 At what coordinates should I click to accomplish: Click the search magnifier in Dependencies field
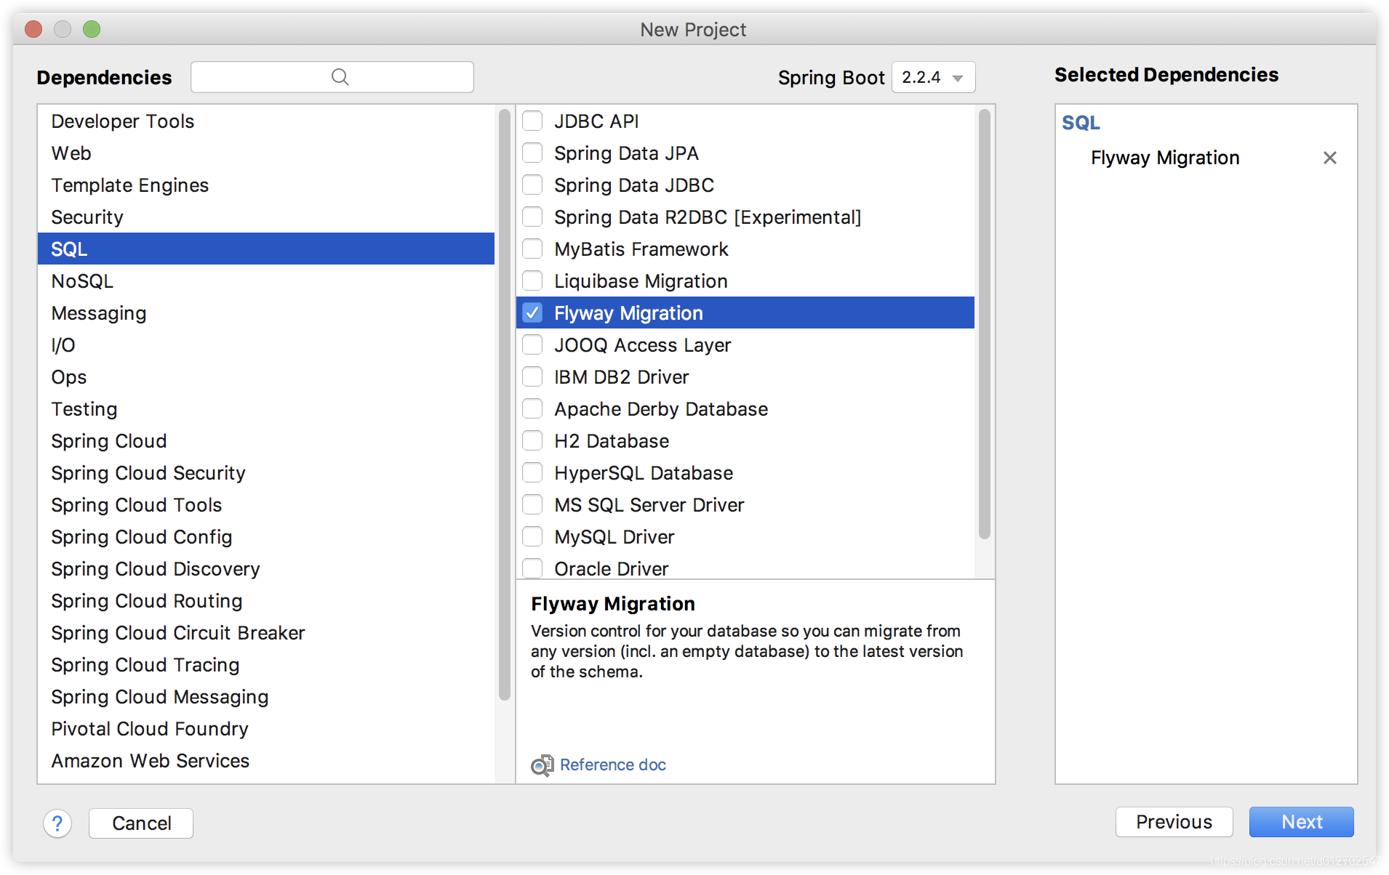pyautogui.click(x=339, y=76)
